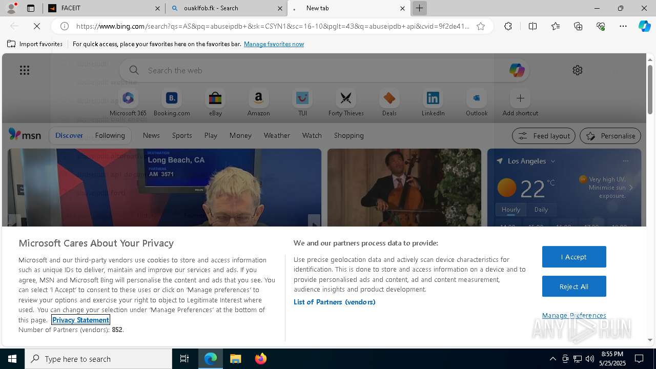
Task: Open Browser essentials icon
Action: [601, 26]
